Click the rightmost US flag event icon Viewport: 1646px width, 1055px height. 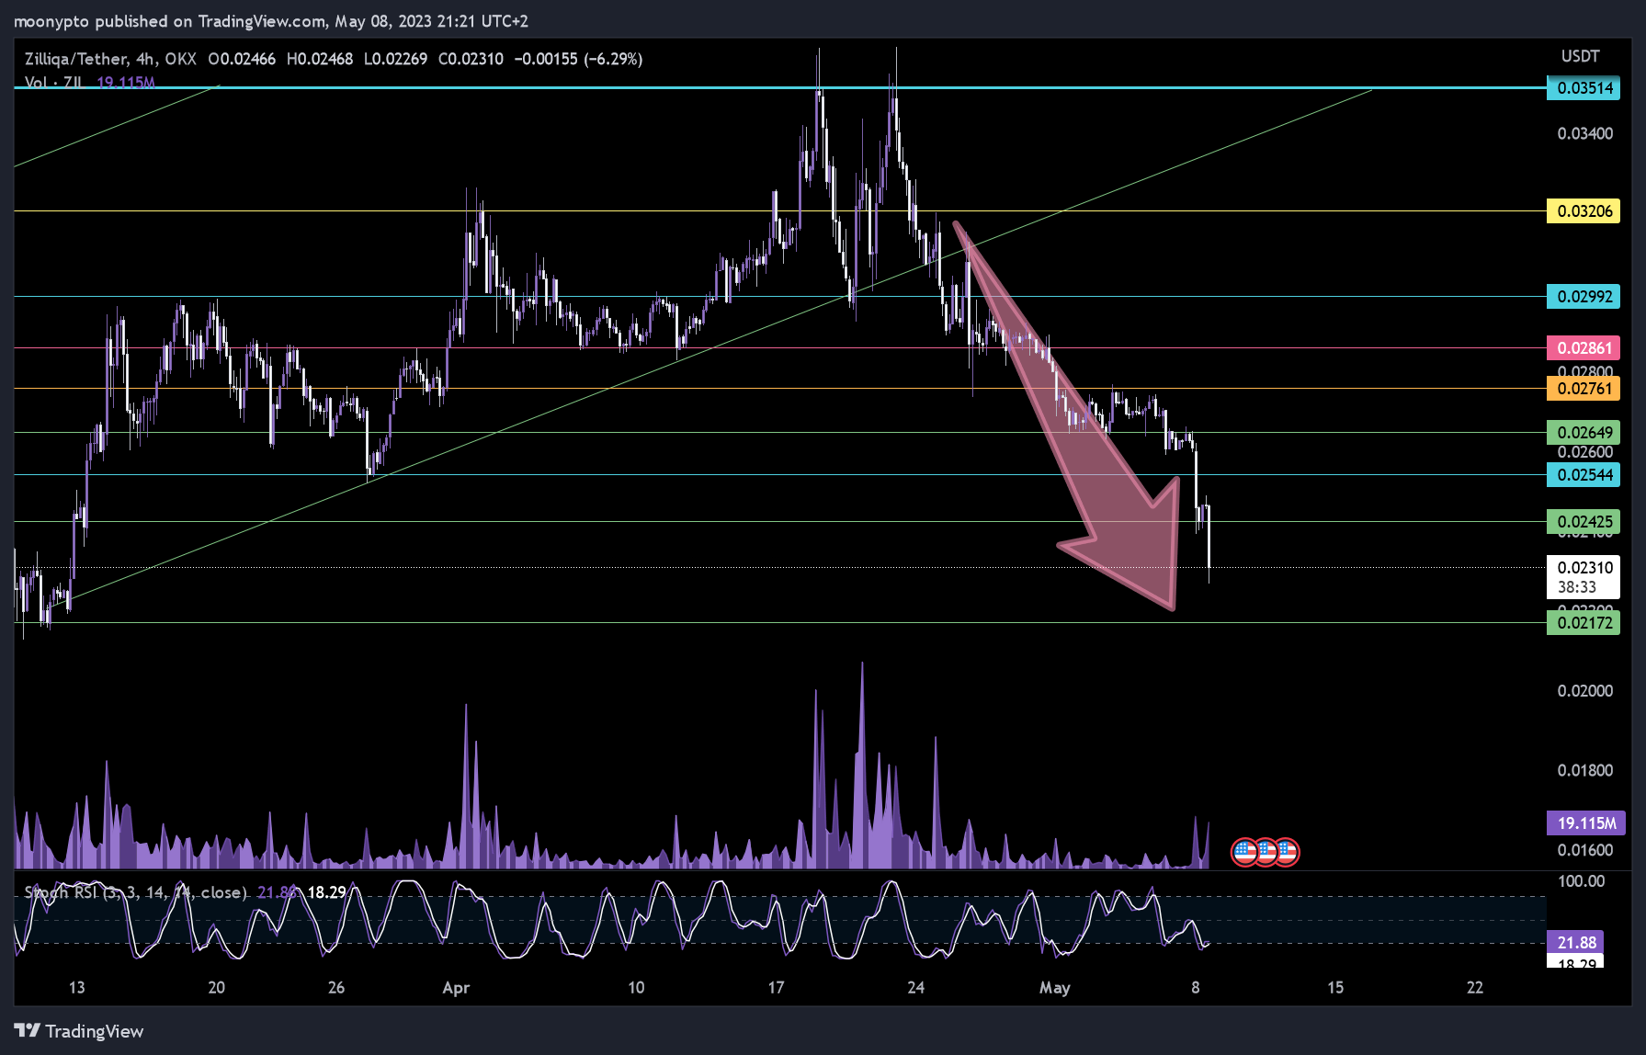(1286, 852)
